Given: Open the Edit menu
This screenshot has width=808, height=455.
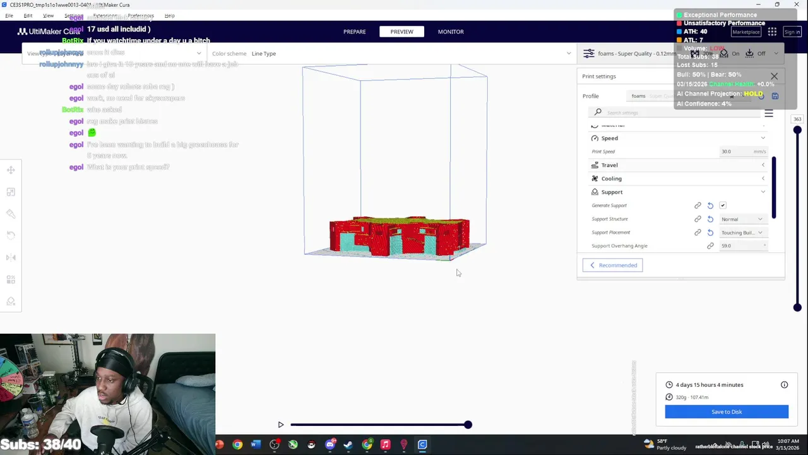Looking at the screenshot, I should pos(28,15).
